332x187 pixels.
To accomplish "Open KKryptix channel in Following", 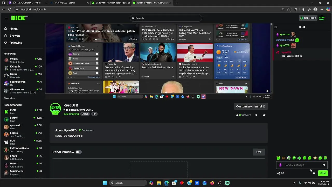I will [23, 68].
